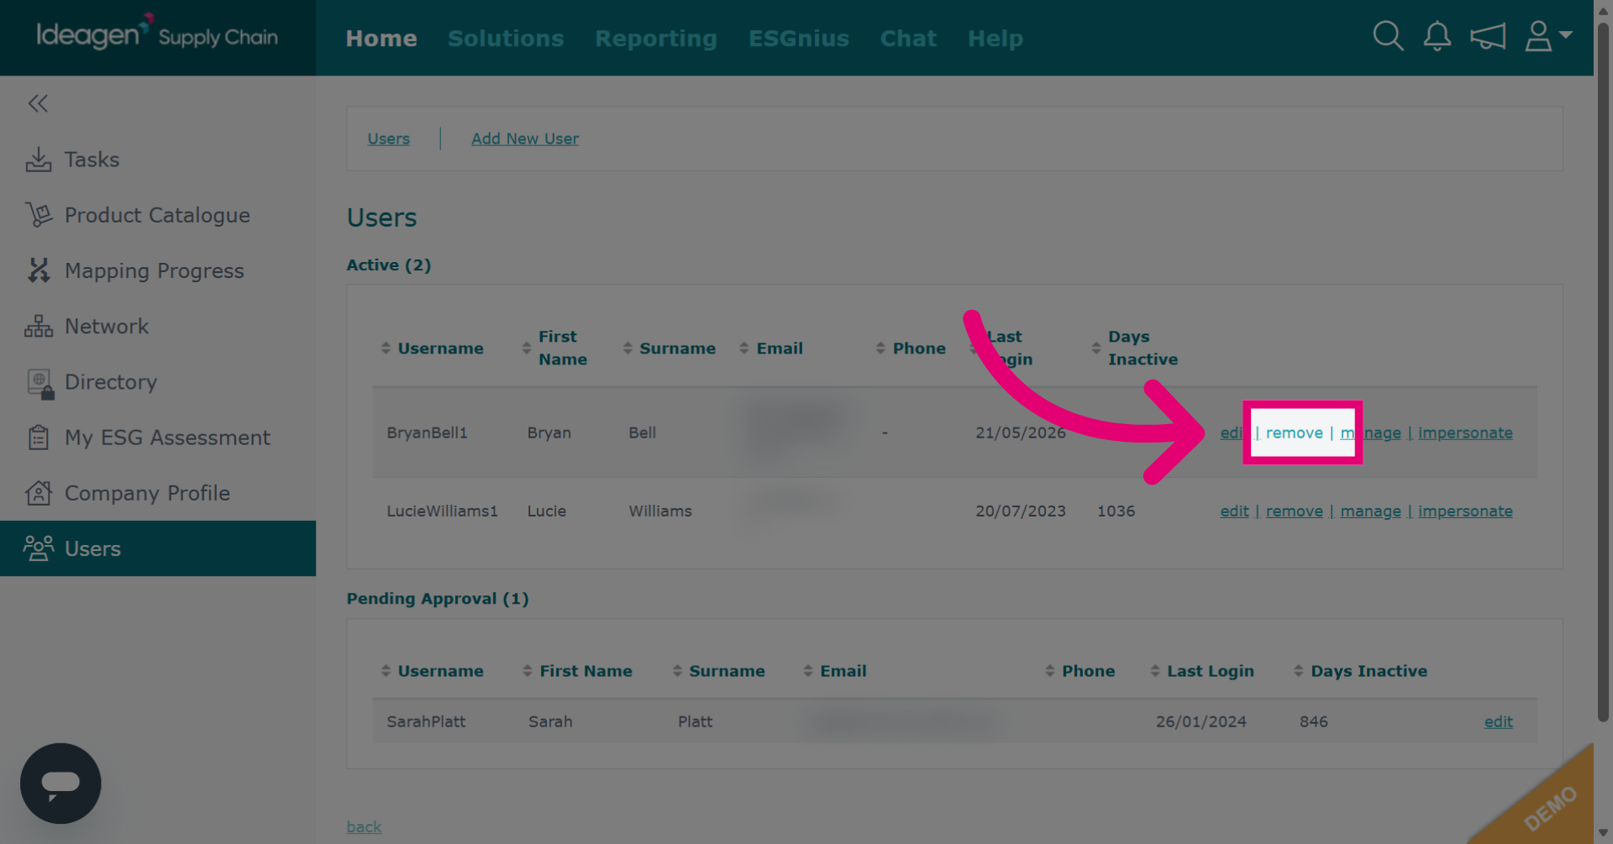This screenshot has height=844, width=1613.
Task: Click the scrollbar down arrow
Action: pos(1603,833)
